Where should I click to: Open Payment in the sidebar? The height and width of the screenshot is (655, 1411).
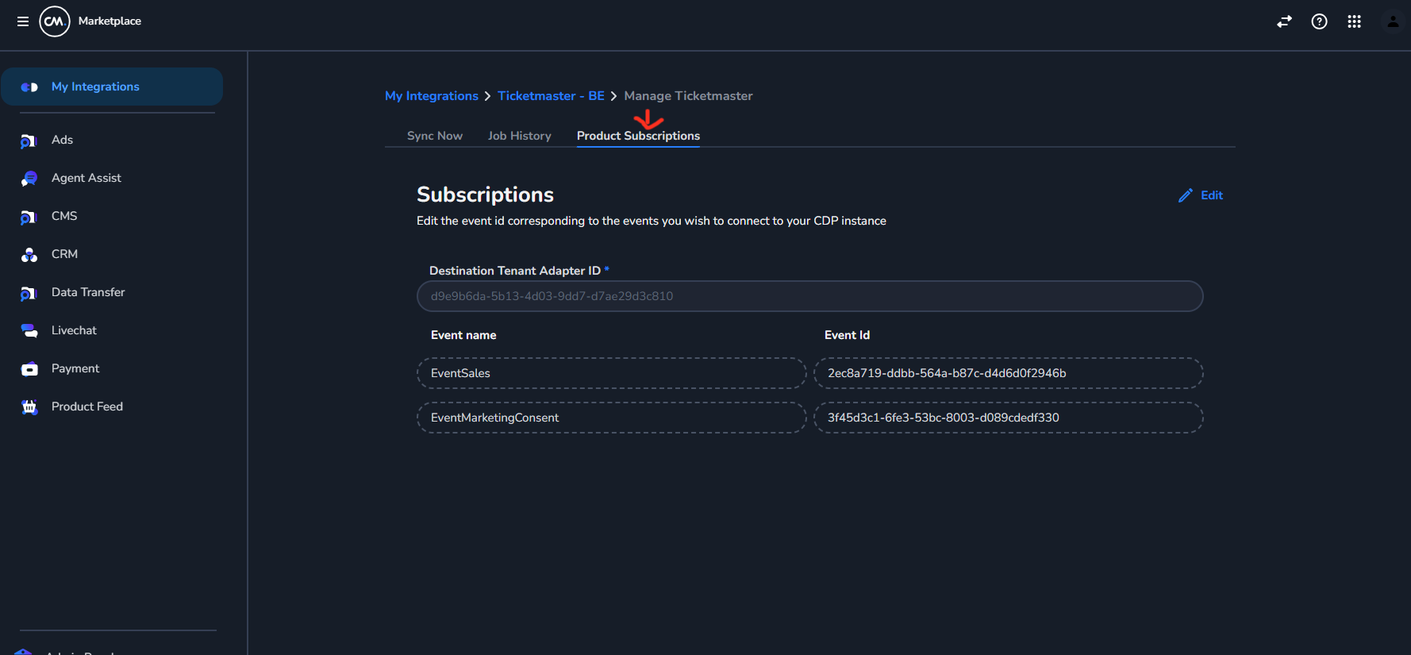coord(75,368)
